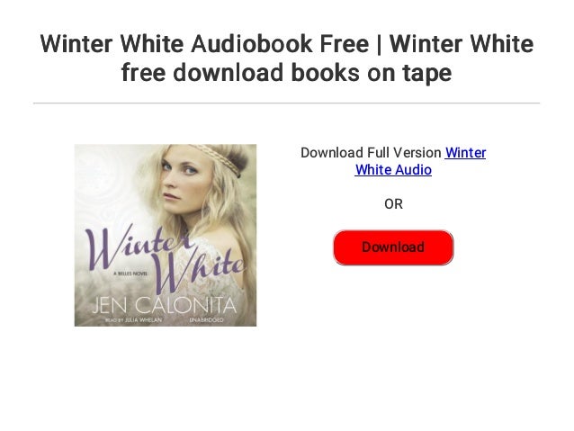
Task: Click the A Belles Novel caption on cover
Action: [130, 274]
